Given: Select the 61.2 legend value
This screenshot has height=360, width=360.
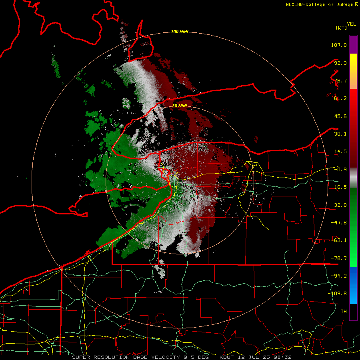Looking at the screenshot, I should (340, 98).
